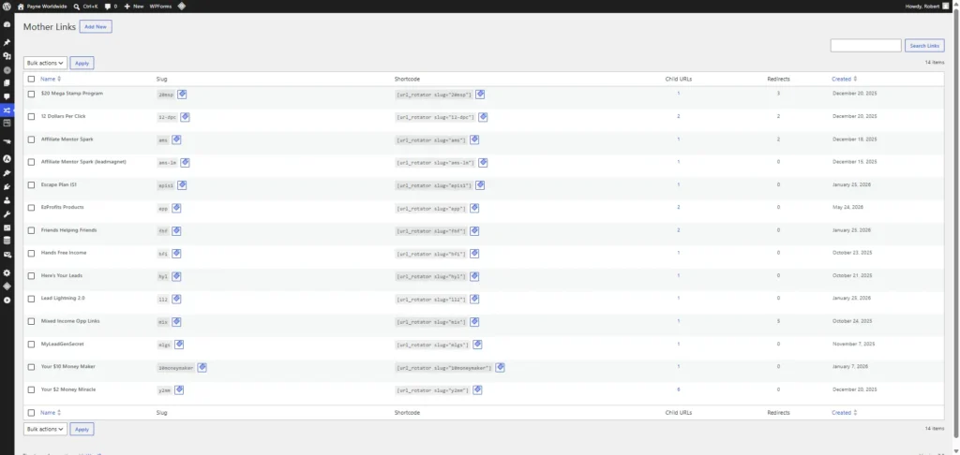
Task: Click into the search links text field
Action: pyautogui.click(x=865, y=46)
